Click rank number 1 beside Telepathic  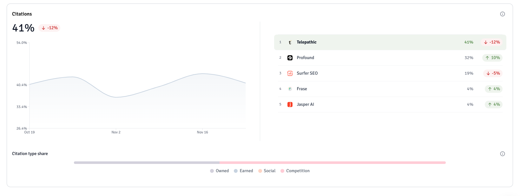(280, 42)
